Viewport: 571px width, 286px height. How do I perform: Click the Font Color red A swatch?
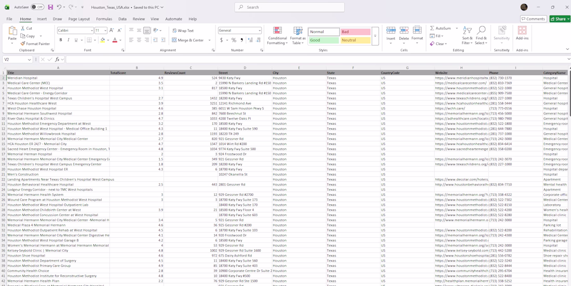(x=115, y=40)
